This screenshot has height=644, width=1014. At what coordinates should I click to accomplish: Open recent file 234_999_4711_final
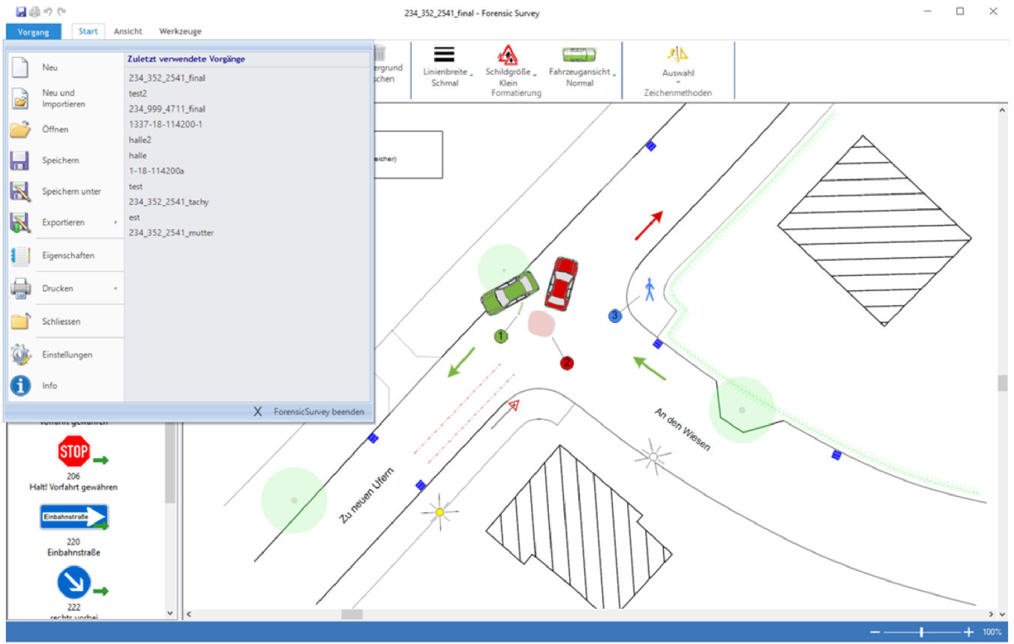(x=166, y=109)
